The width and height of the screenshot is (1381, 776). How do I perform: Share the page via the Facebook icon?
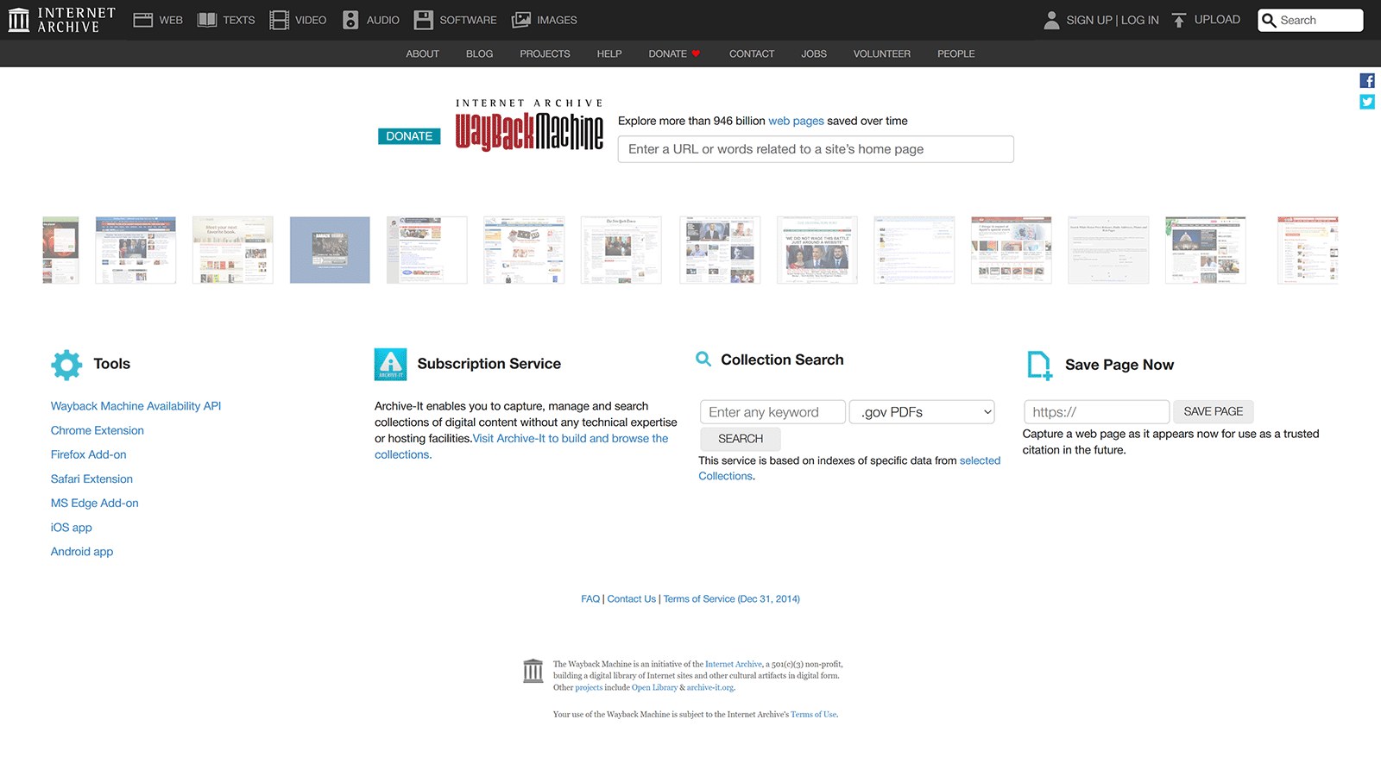(1367, 79)
